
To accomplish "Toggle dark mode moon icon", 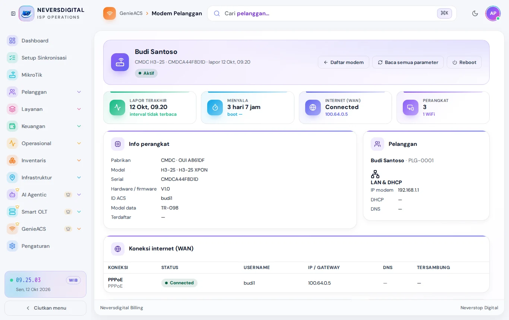I will pos(475,13).
